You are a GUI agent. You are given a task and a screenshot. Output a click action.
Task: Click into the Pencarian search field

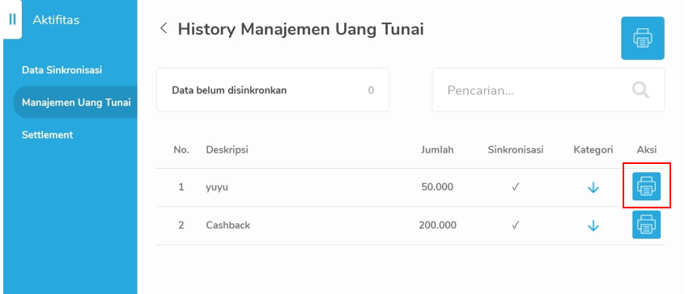pyautogui.click(x=548, y=90)
